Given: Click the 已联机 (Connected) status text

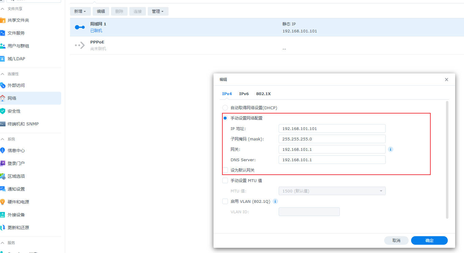Looking at the screenshot, I should pyautogui.click(x=96, y=31).
